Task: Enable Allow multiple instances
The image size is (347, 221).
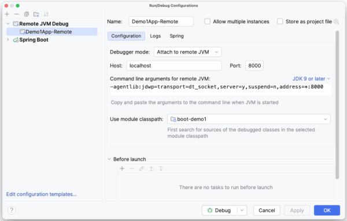Action: 208,21
